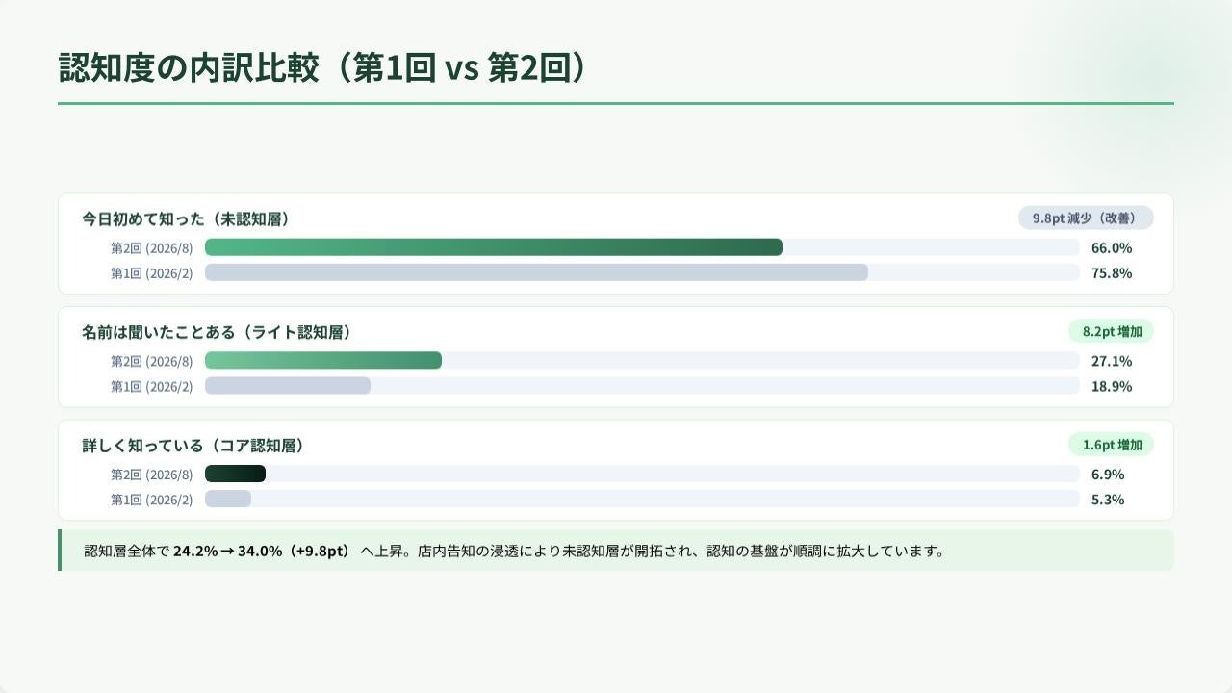Click the gray 18.9% bar
1232x693 pixels.
tap(288, 385)
